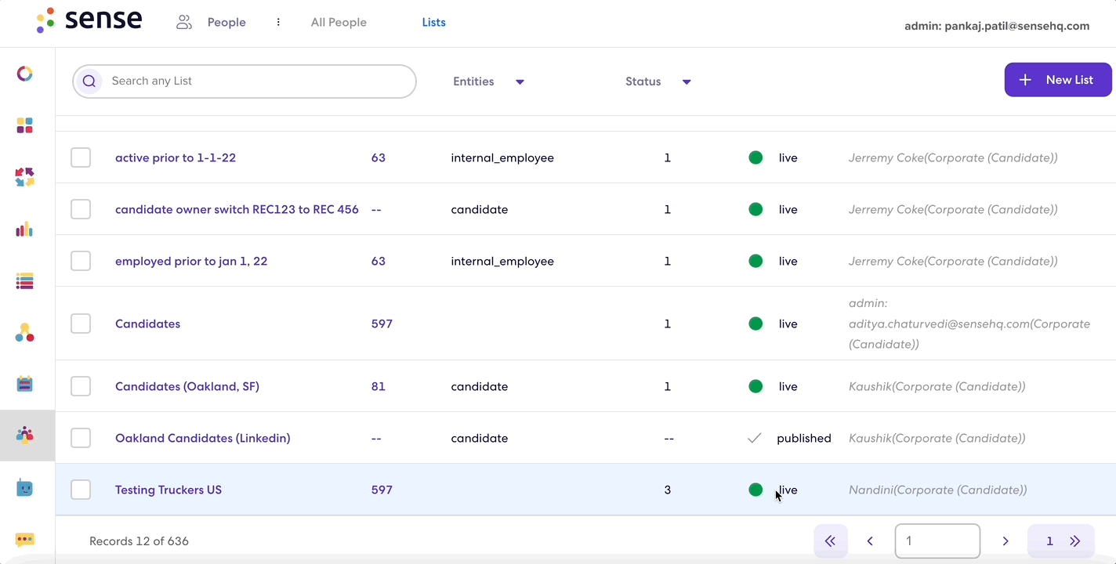Click the New List button
The image size is (1116, 564).
(x=1058, y=80)
